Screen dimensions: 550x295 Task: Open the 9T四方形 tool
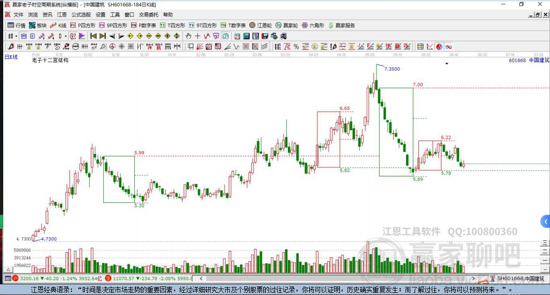click(202, 25)
